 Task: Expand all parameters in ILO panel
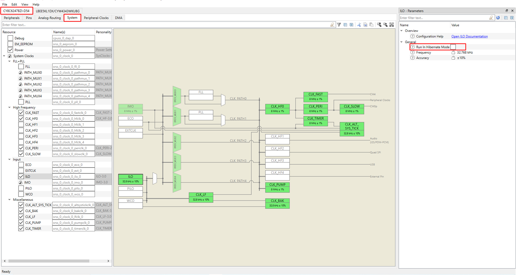coord(512,18)
